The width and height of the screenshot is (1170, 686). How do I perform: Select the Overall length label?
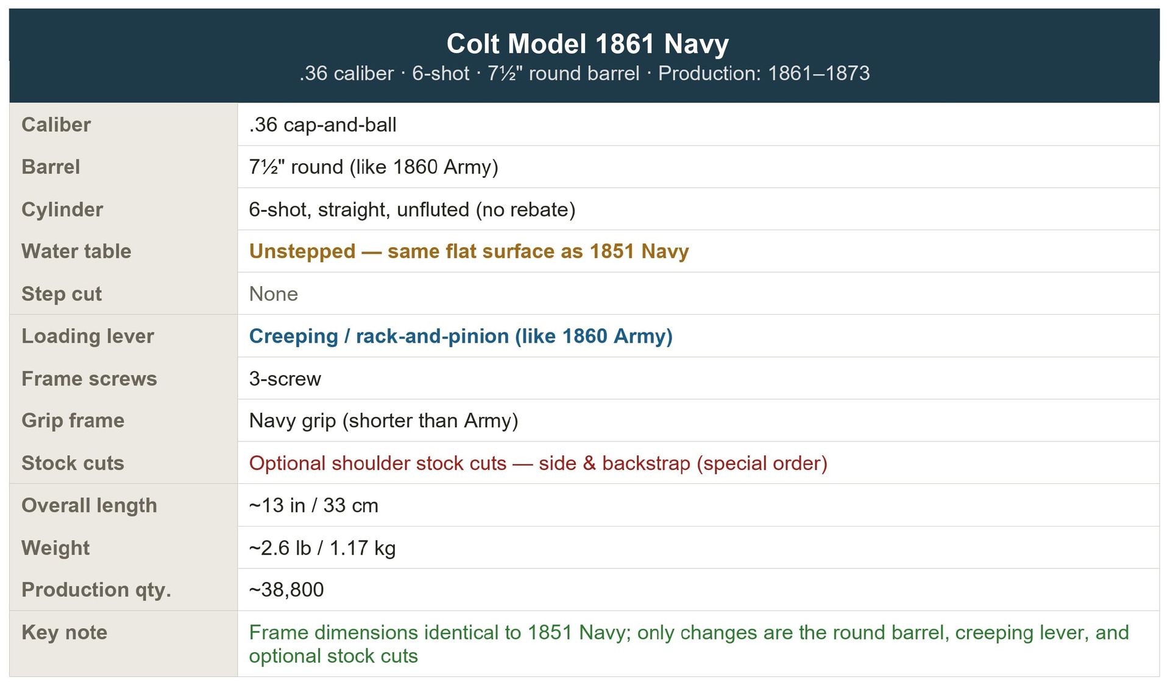click(x=89, y=505)
